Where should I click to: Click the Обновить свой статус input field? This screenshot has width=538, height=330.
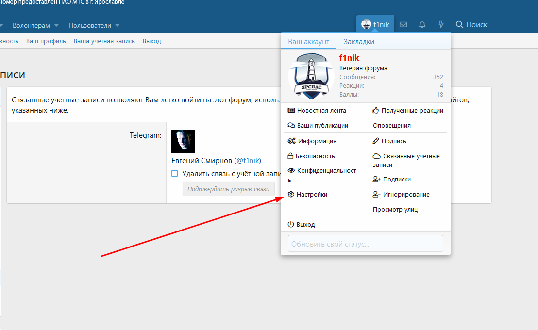[365, 244]
